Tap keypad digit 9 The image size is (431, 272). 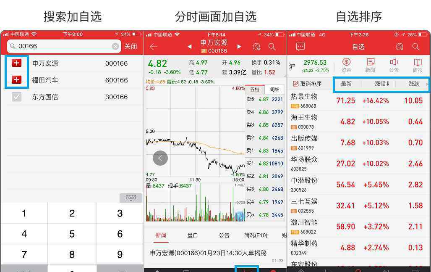(x=120, y=254)
